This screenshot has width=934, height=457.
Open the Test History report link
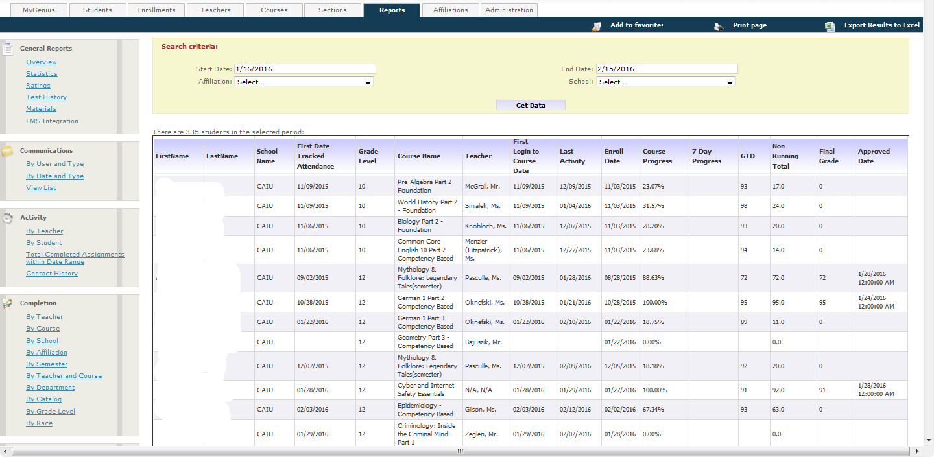pos(46,97)
